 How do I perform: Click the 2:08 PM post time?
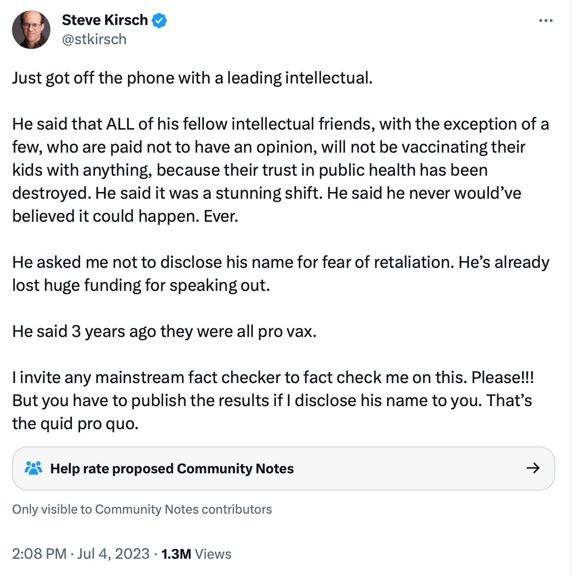coord(39,554)
